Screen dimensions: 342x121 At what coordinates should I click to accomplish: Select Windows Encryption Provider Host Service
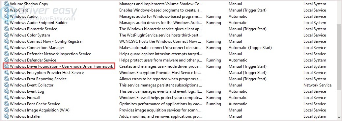click(x=47, y=73)
